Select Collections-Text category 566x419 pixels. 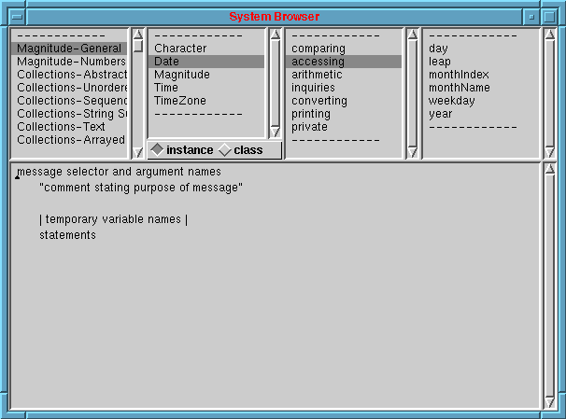(69, 127)
